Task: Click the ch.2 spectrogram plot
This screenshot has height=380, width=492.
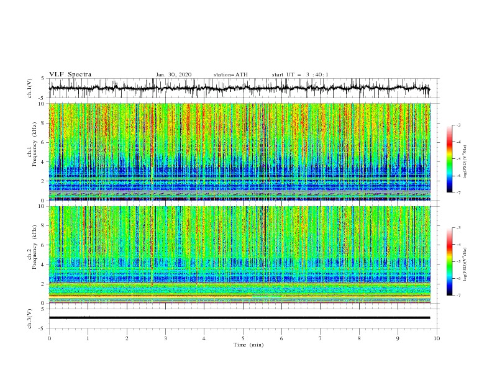Action: pos(239,255)
